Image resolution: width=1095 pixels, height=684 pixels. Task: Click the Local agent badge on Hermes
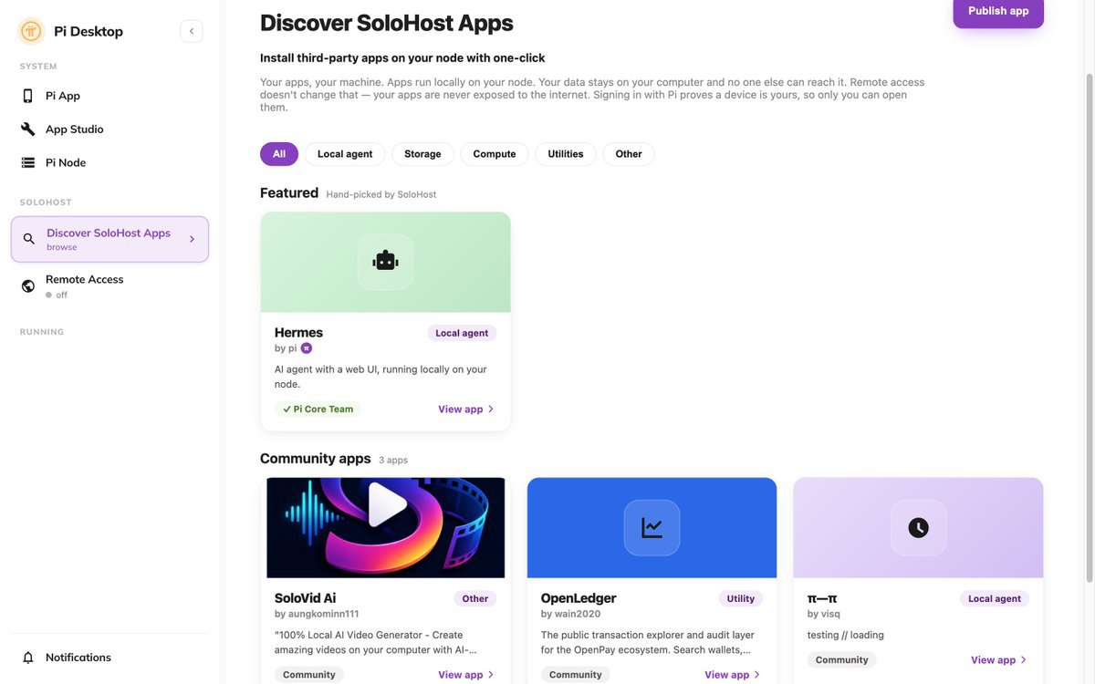point(462,333)
